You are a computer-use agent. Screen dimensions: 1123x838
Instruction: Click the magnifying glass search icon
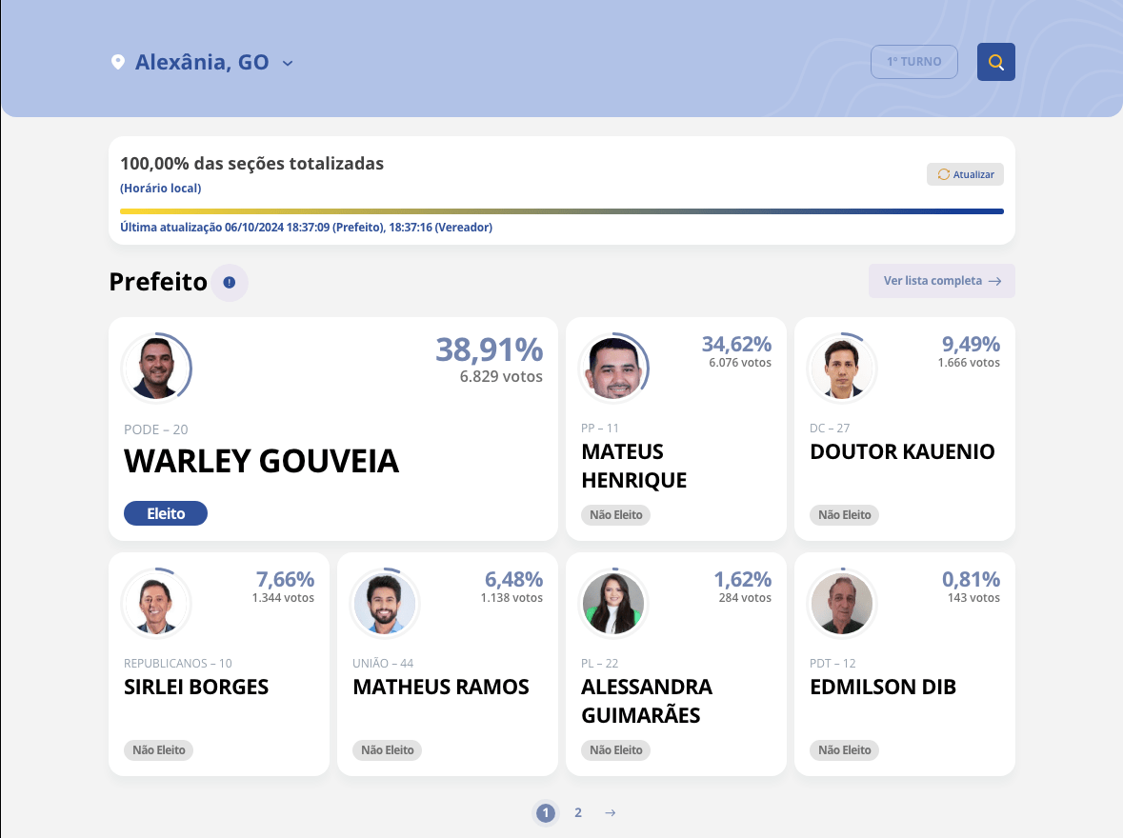(996, 62)
